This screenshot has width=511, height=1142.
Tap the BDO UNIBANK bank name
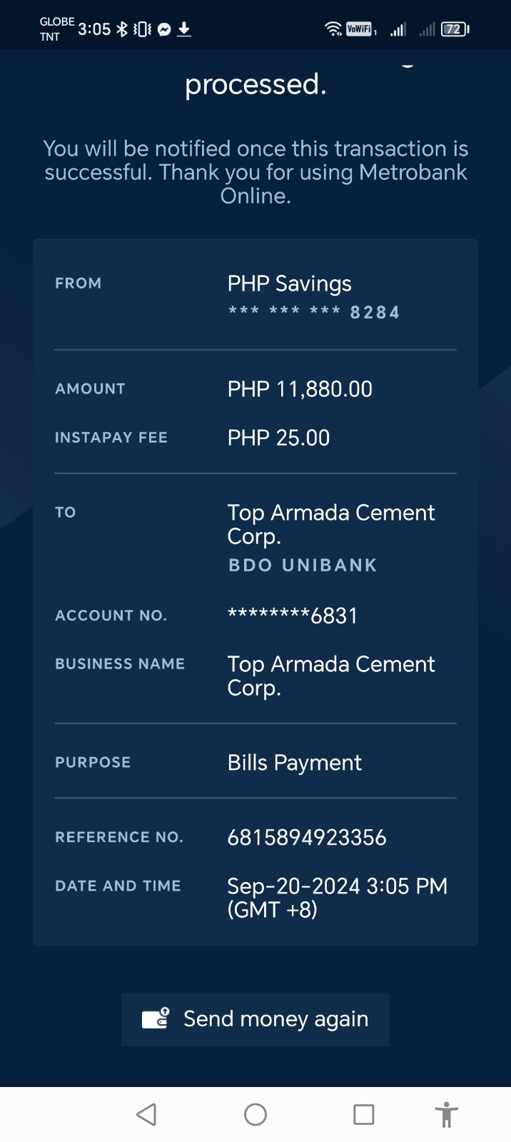(303, 566)
